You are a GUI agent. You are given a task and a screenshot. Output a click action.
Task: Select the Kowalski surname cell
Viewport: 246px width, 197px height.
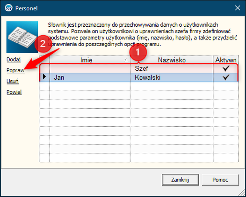coord(172,77)
